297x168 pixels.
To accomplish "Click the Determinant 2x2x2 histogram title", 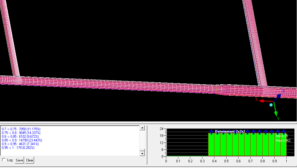I will (x=230, y=131).
